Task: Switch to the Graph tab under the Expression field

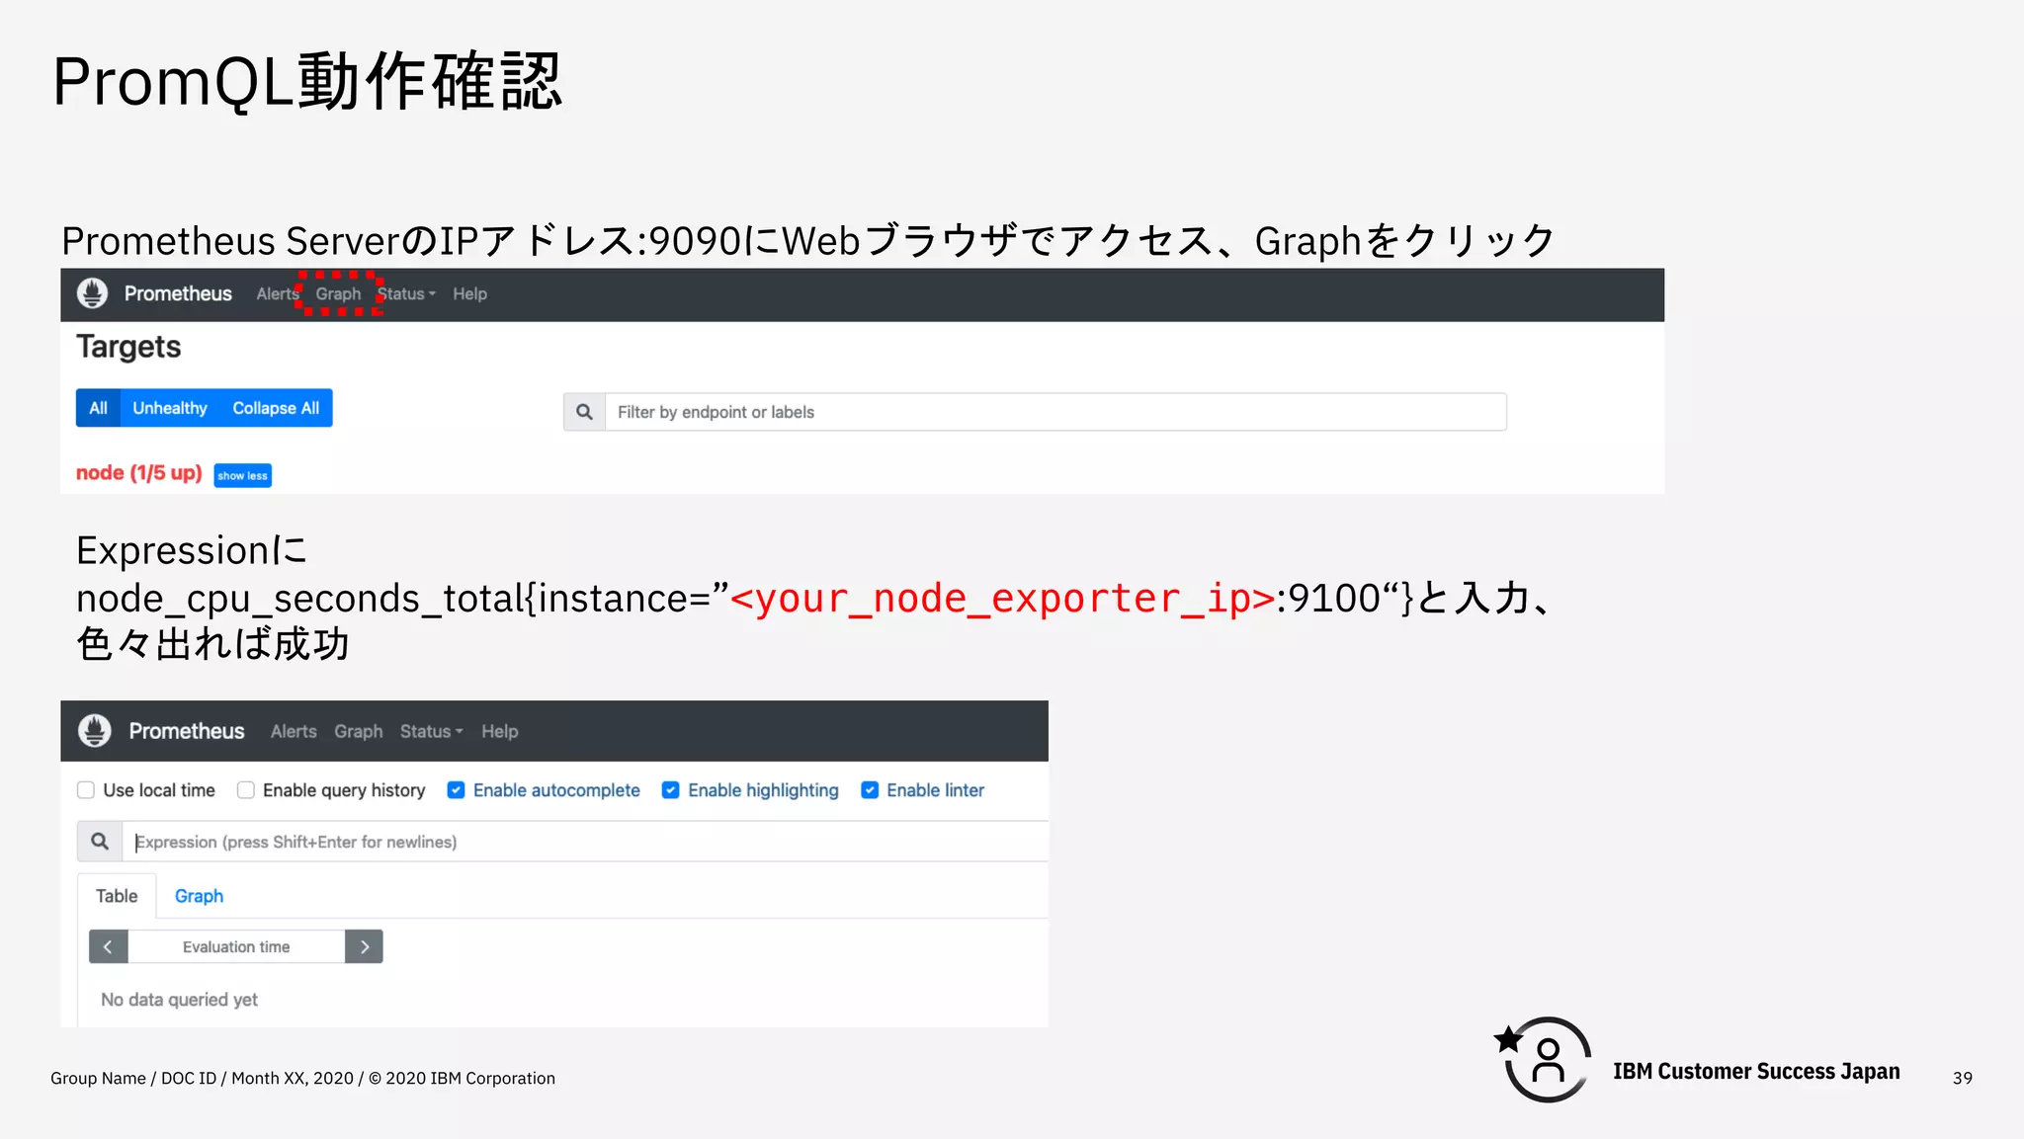Action: [199, 896]
